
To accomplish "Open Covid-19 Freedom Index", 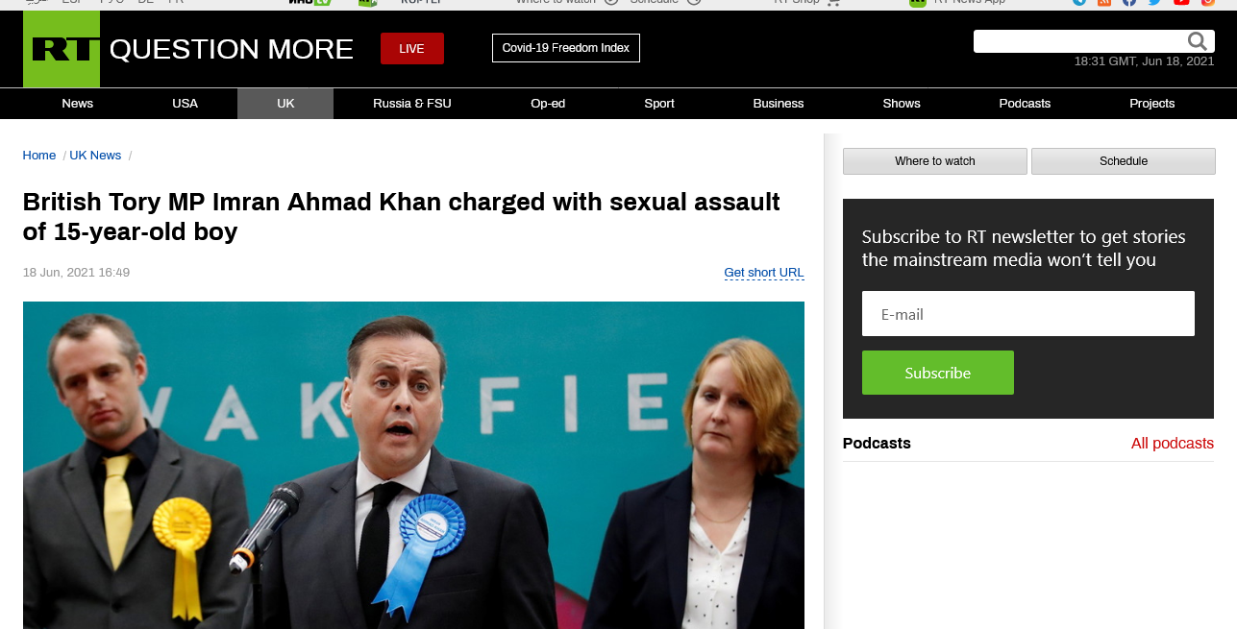I will click(x=566, y=48).
